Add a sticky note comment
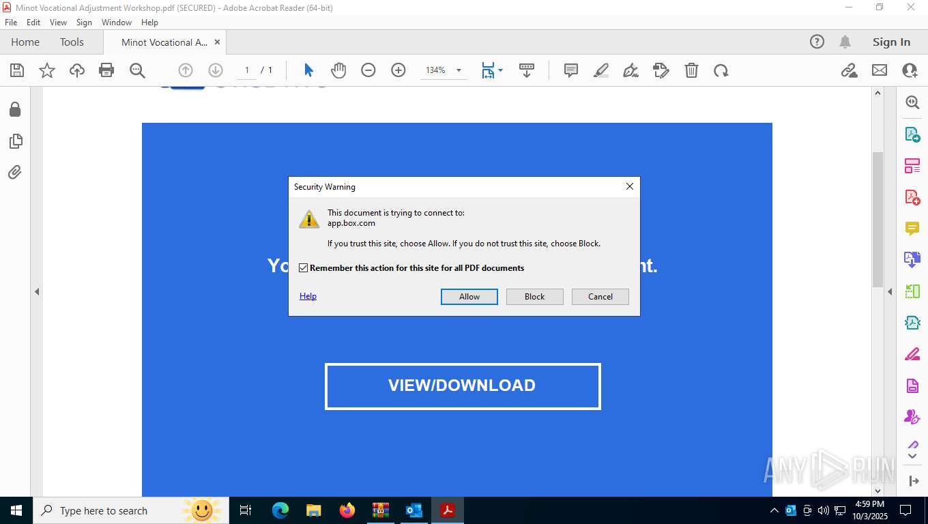Image resolution: width=928 pixels, height=524 pixels. point(571,70)
